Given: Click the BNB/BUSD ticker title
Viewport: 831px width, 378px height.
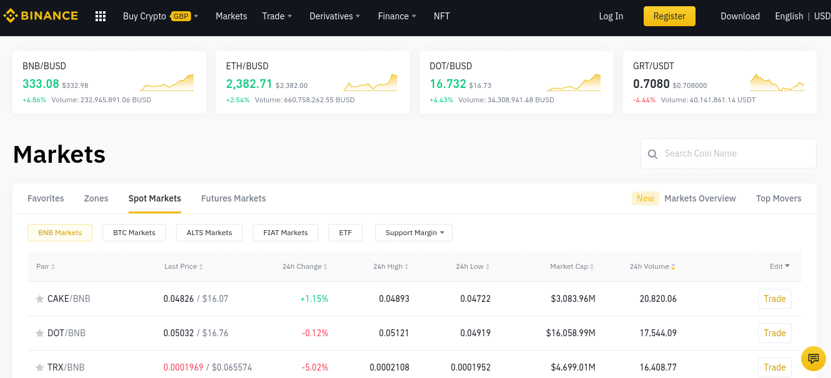Looking at the screenshot, I should click(x=44, y=66).
